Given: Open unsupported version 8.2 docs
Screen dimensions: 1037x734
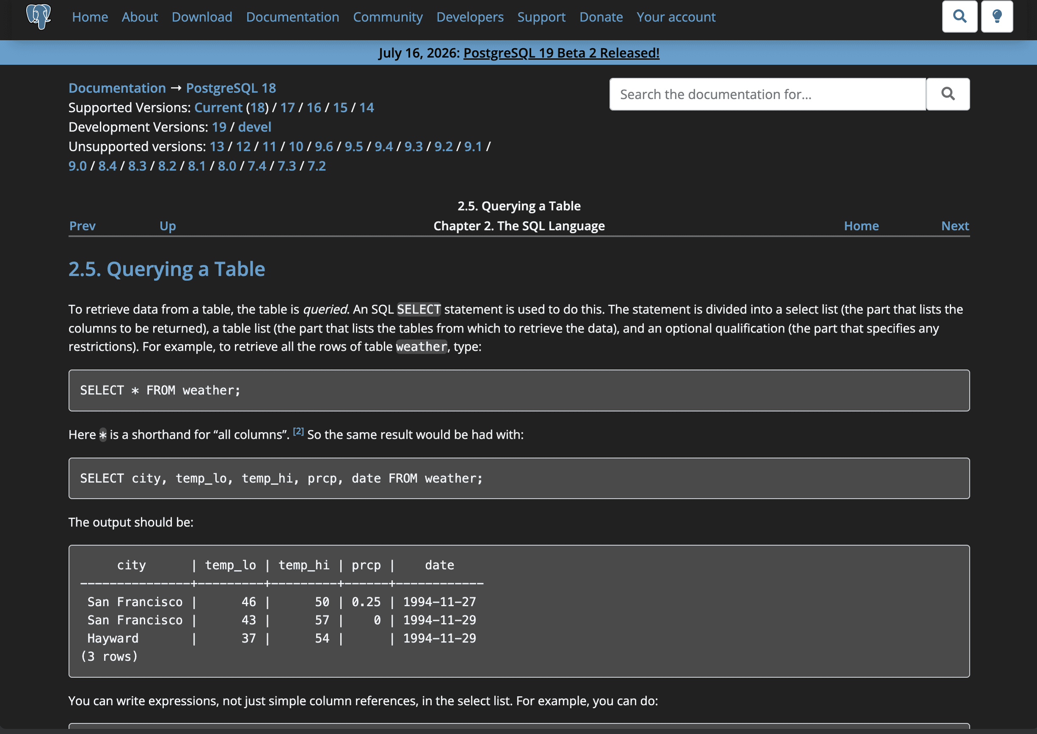Looking at the screenshot, I should [x=167, y=166].
